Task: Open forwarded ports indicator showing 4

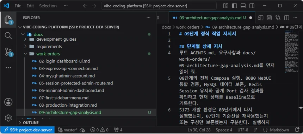Action: [118, 130]
